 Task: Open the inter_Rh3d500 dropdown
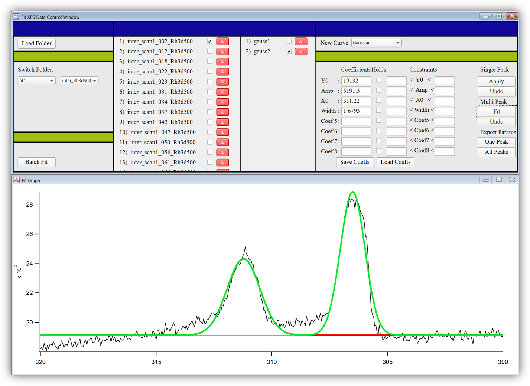point(79,81)
